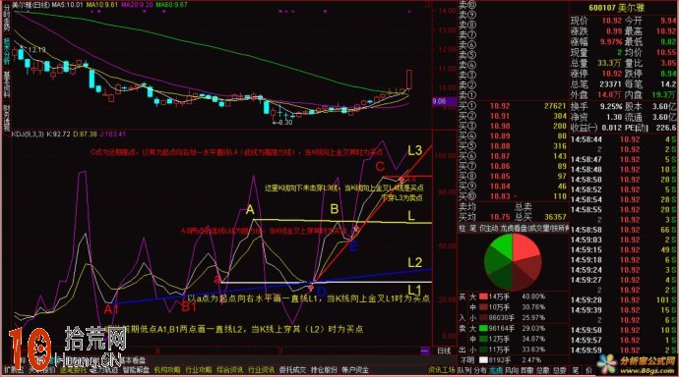Viewport: 679px width, 377px height.
Task: Click the 买② bid row at 10.91
Action: (x=513, y=116)
